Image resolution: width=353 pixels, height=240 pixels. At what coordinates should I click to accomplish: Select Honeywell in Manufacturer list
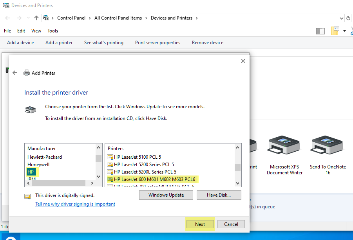38,164
